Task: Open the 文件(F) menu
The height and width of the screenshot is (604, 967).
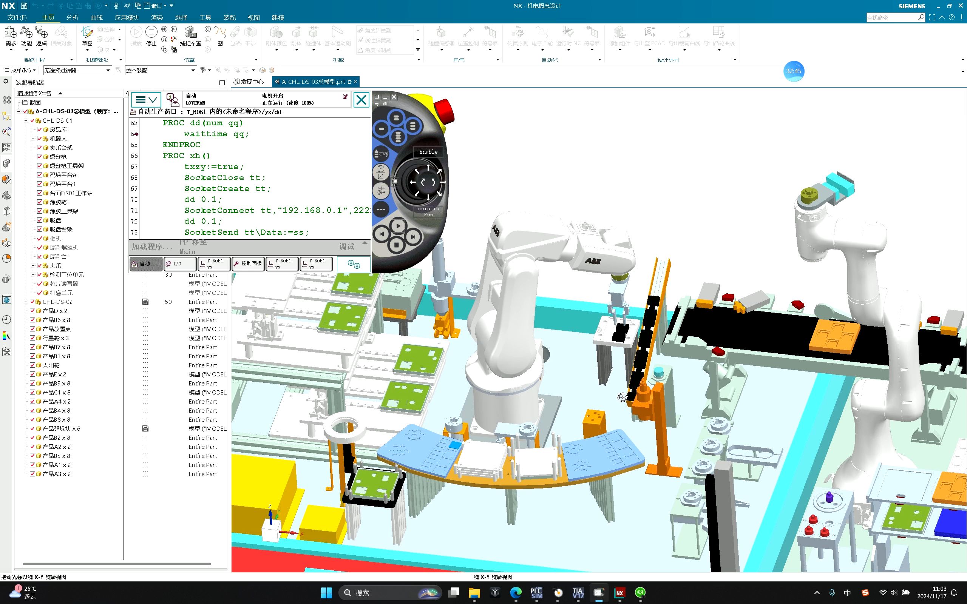Action: [x=17, y=18]
